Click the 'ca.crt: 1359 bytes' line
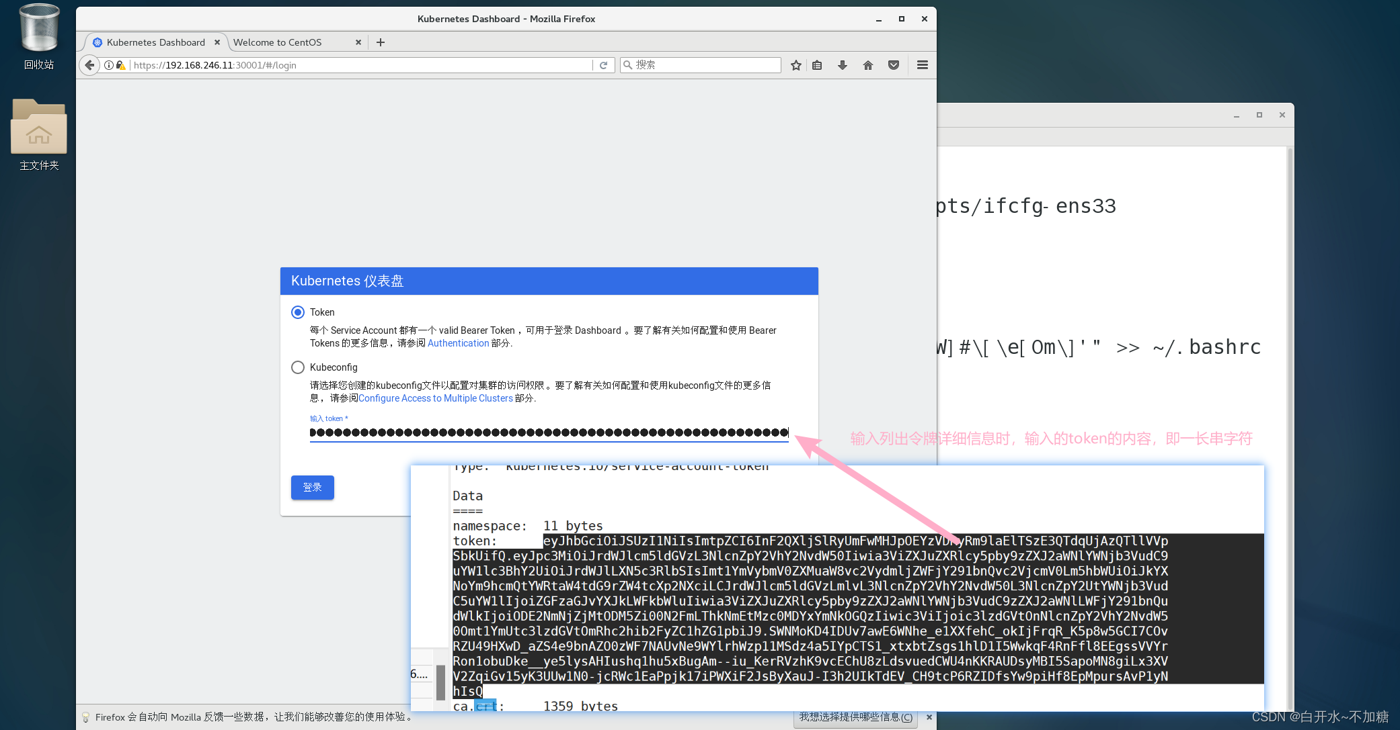The image size is (1400, 730). coord(535,706)
